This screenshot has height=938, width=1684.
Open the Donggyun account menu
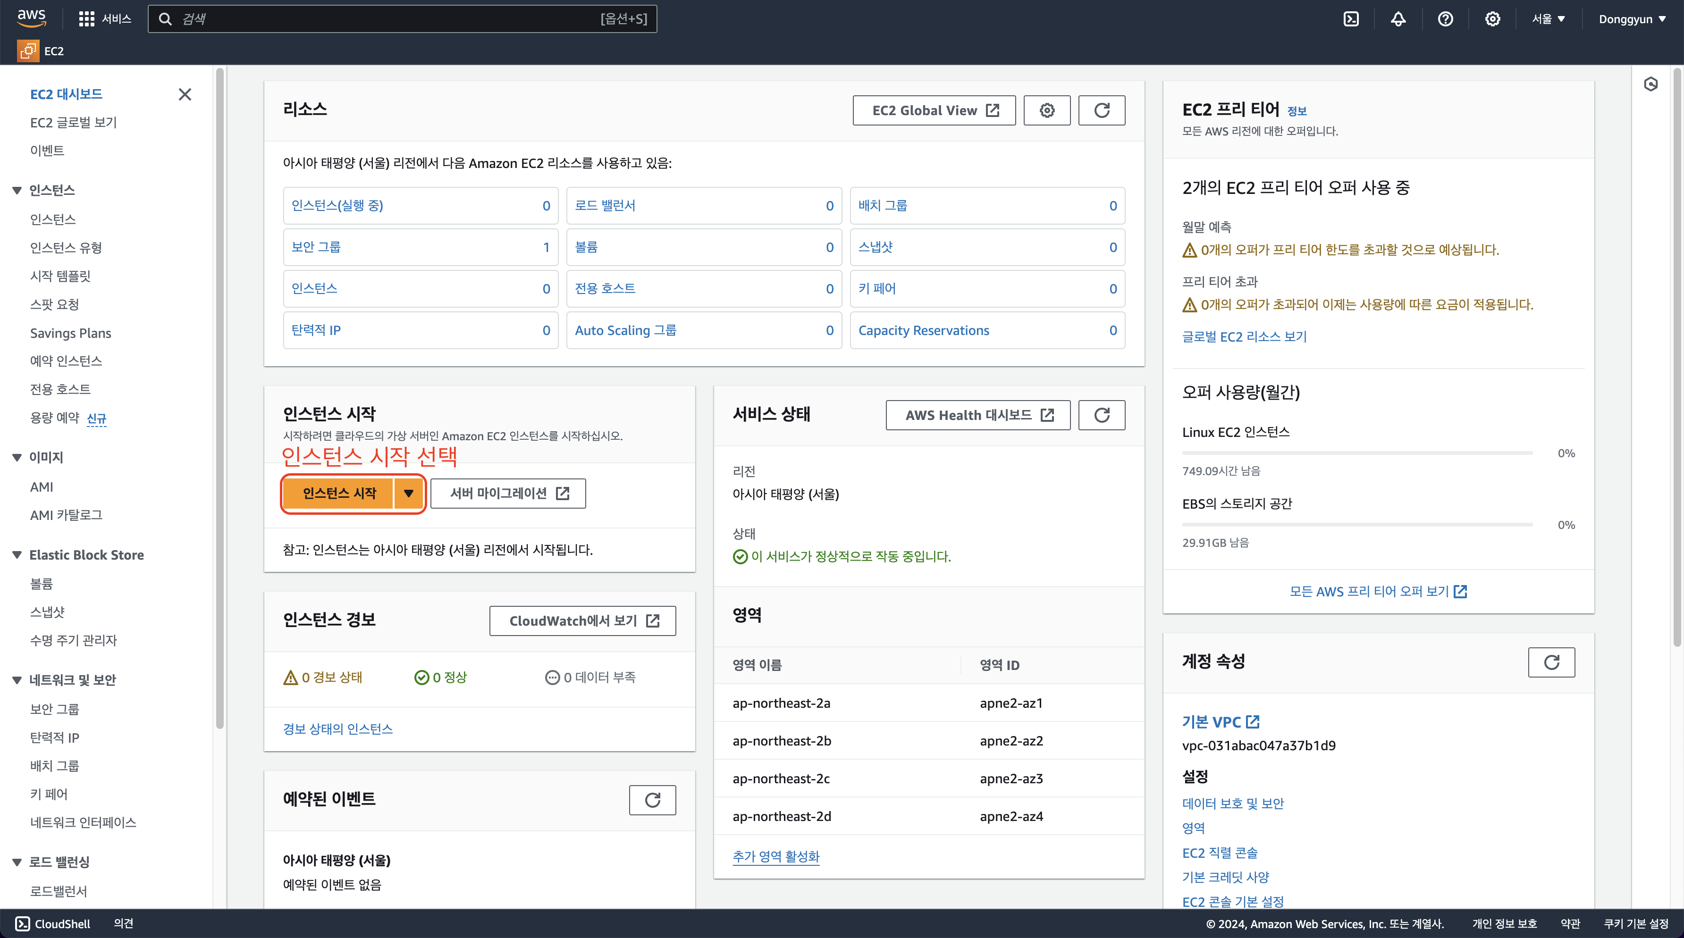coord(1632,19)
